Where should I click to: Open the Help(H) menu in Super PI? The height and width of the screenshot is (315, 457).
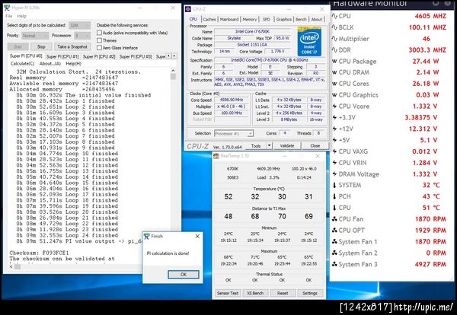coord(73,63)
